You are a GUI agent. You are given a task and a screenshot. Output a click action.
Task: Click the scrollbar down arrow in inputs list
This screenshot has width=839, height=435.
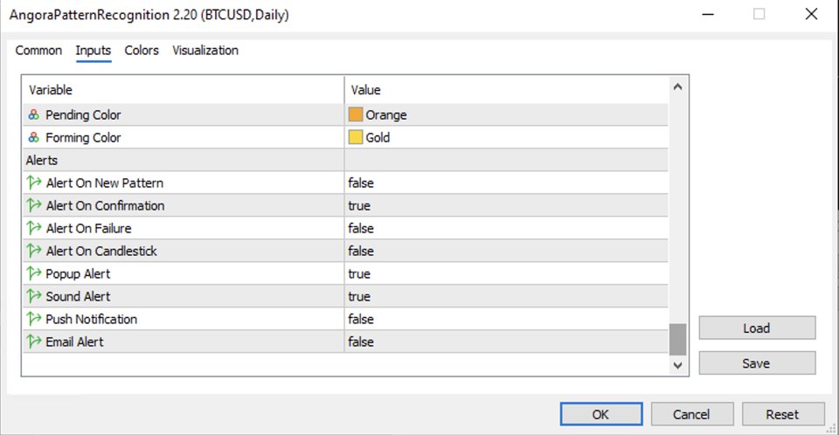tap(677, 365)
